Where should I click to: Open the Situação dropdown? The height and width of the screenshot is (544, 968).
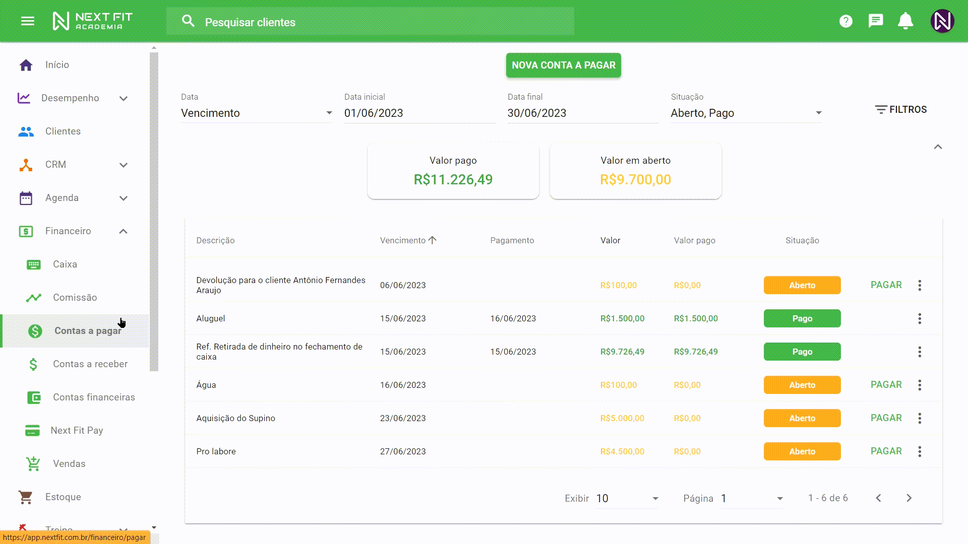point(746,113)
